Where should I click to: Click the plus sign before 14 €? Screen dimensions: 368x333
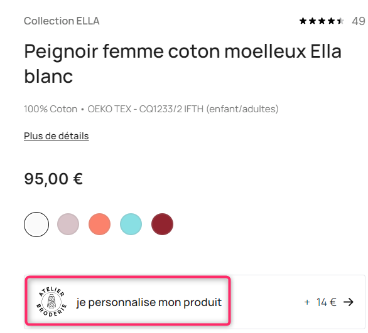pos(307,302)
